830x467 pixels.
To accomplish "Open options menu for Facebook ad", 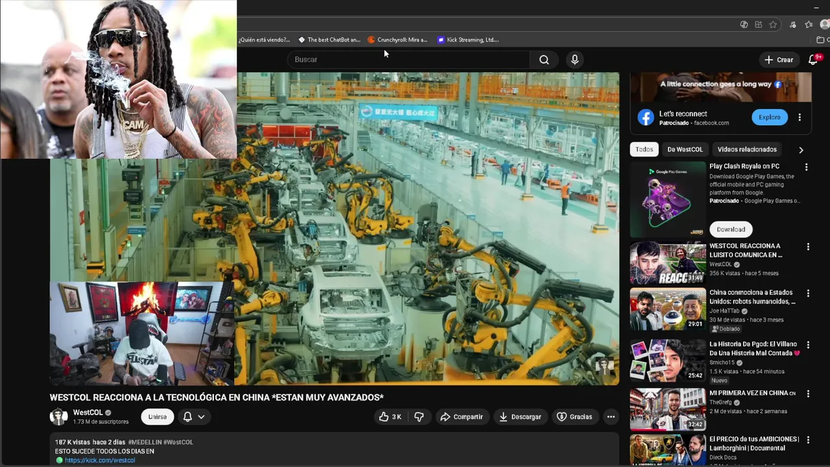I will click(x=800, y=117).
